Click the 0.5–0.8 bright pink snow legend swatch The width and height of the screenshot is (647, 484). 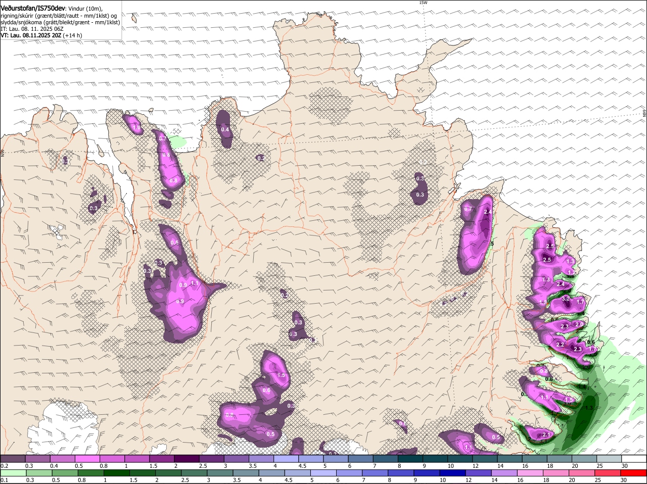87,459
